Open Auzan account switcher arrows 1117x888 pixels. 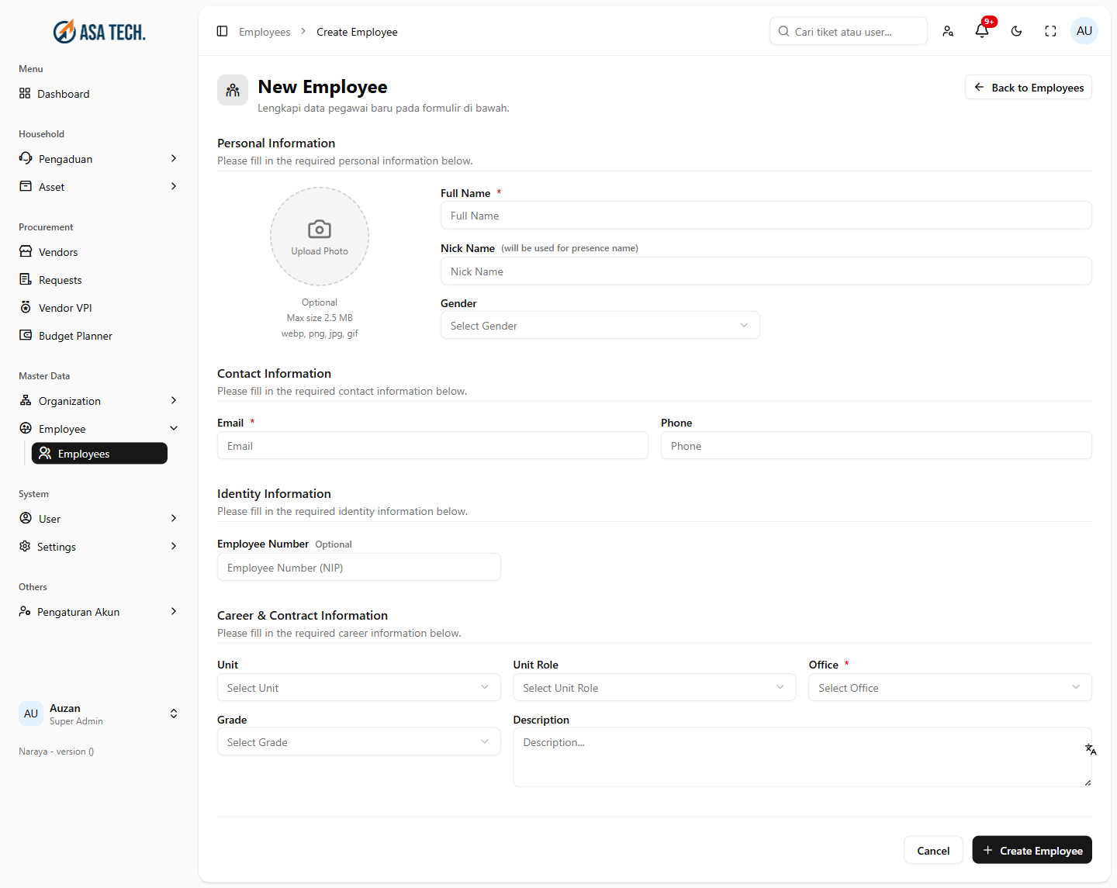(174, 714)
